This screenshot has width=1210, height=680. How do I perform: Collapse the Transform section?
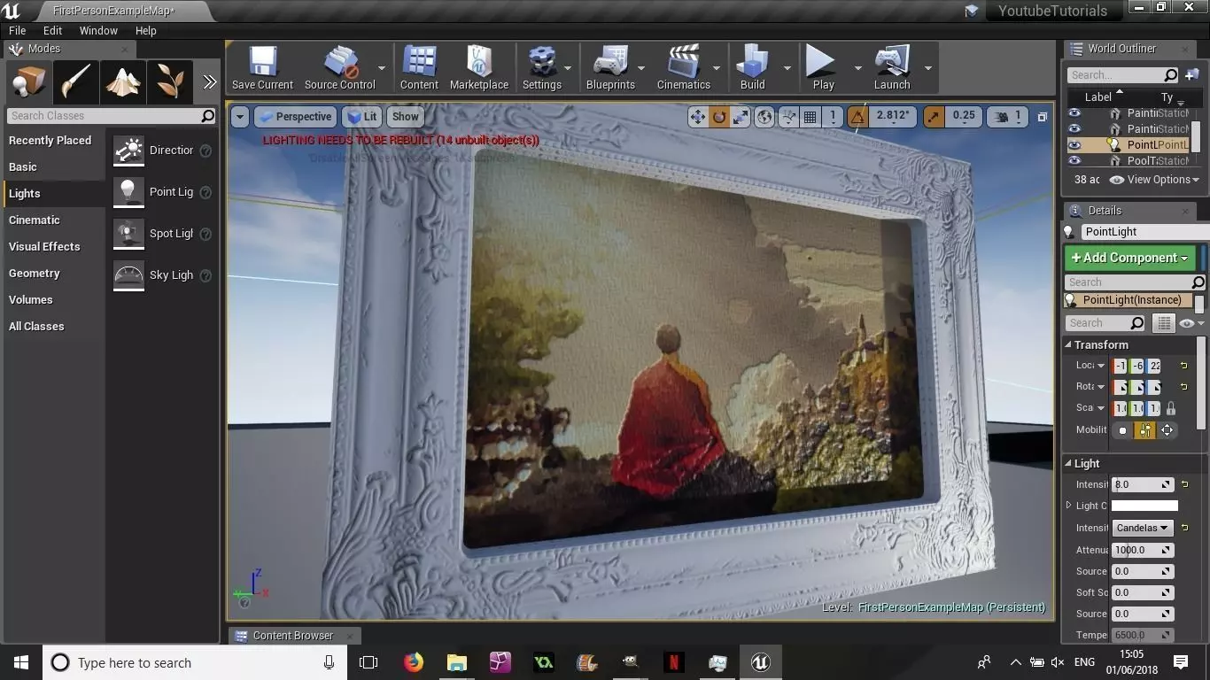coord(1068,344)
